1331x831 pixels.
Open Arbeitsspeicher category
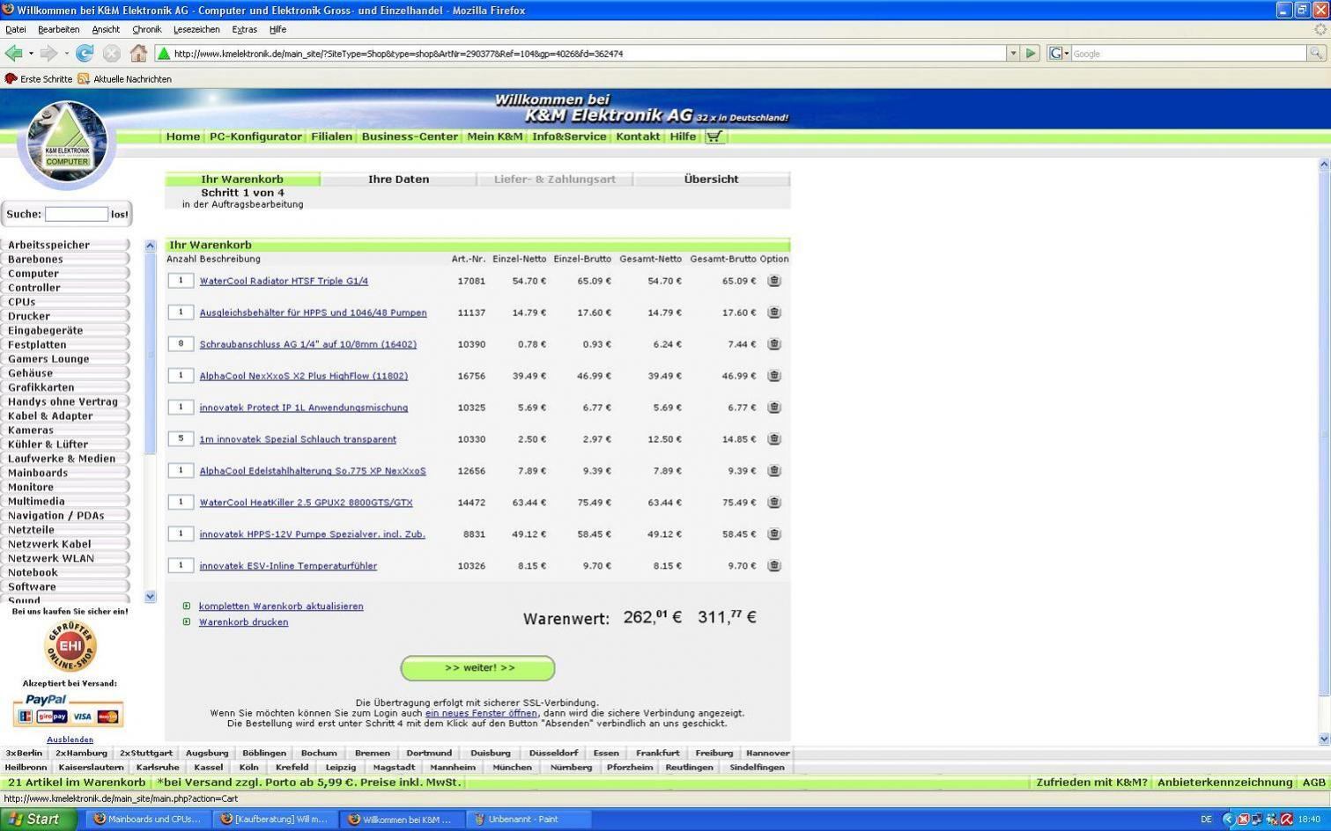pyautogui.click(x=49, y=245)
